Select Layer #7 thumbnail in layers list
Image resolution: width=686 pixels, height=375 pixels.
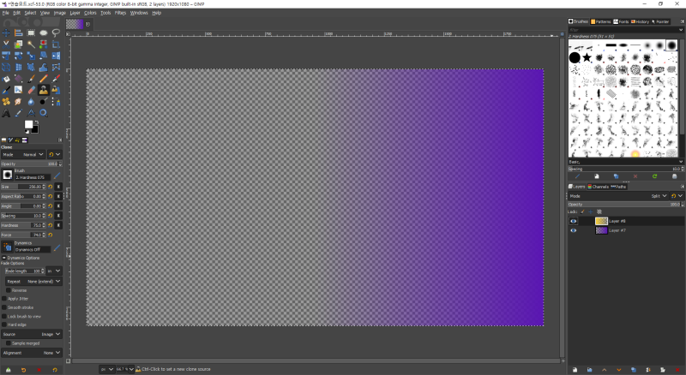[x=602, y=230]
